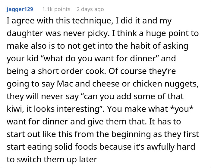This screenshot has height=168, width=211.
Task: Click the line beginning "make also is"
Action: pyautogui.click(x=97, y=46)
